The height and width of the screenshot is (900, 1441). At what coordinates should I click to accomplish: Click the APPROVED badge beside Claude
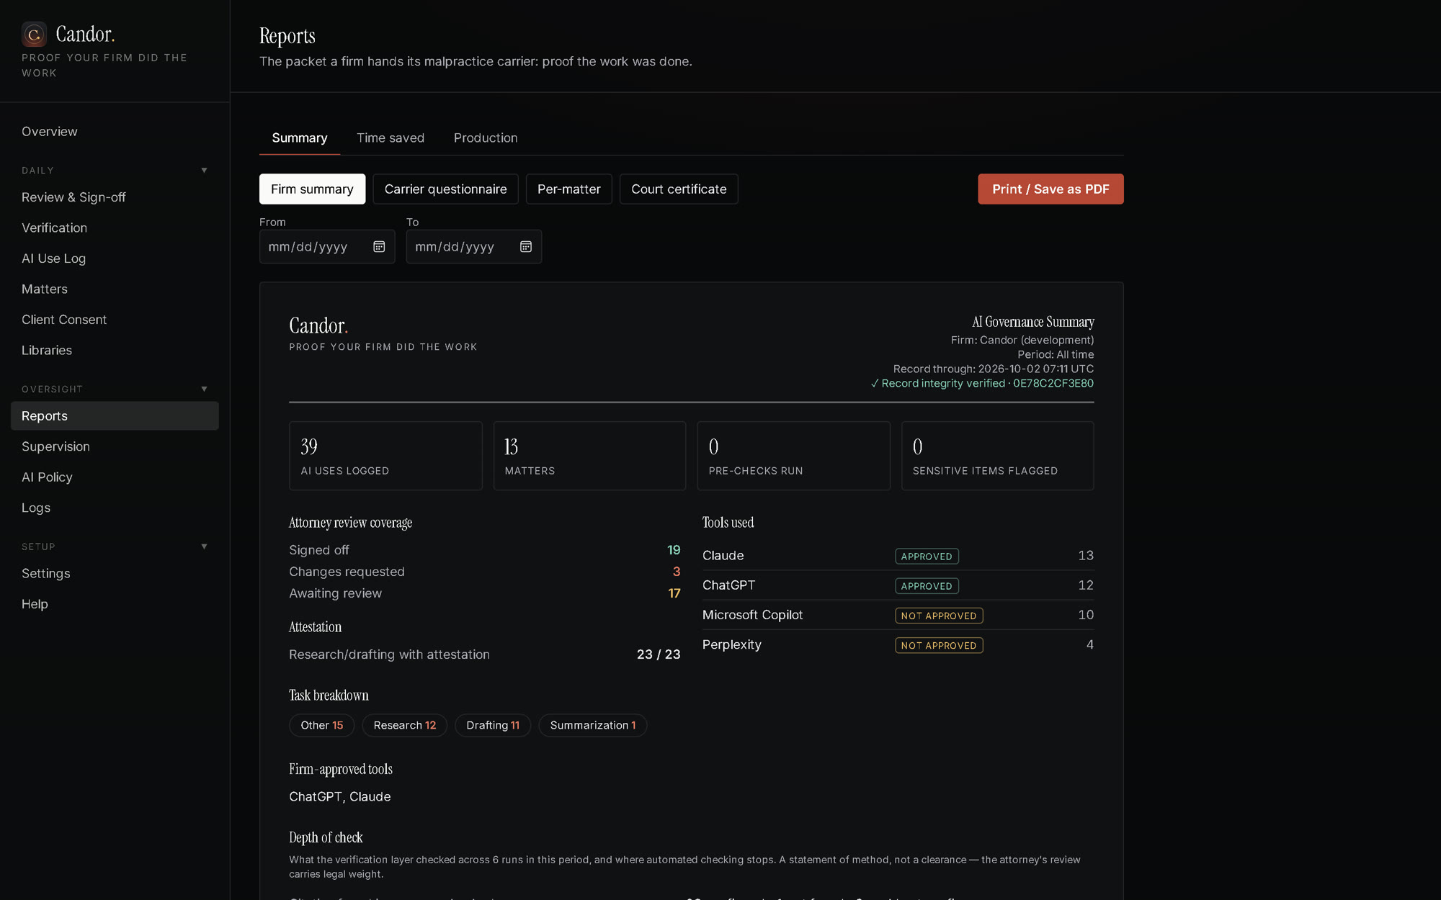[x=927, y=557]
